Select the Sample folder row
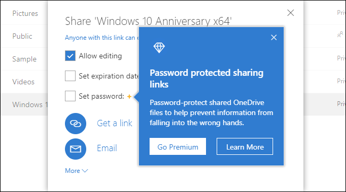Image resolution: width=346 pixels, height=192 pixels. [x=24, y=59]
